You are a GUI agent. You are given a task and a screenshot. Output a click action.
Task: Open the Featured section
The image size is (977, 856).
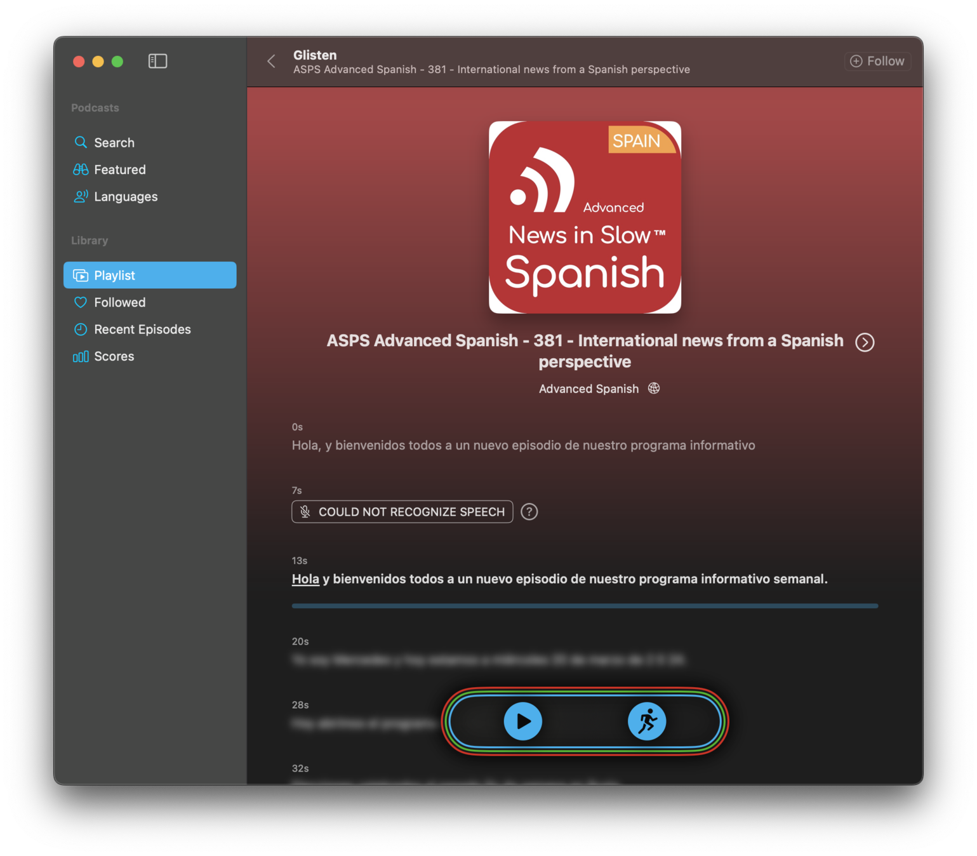(150, 170)
